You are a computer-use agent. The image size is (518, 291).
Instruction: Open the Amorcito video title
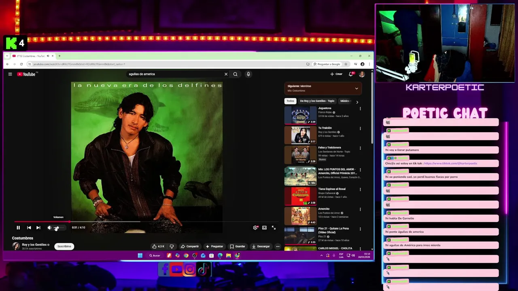(324, 209)
